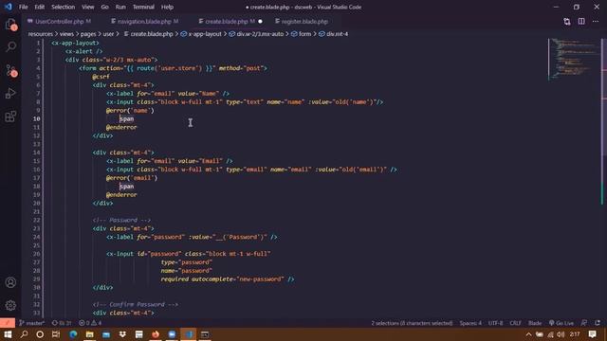The image size is (607, 341).
Task: Open the Go menu
Action: [104, 7]
